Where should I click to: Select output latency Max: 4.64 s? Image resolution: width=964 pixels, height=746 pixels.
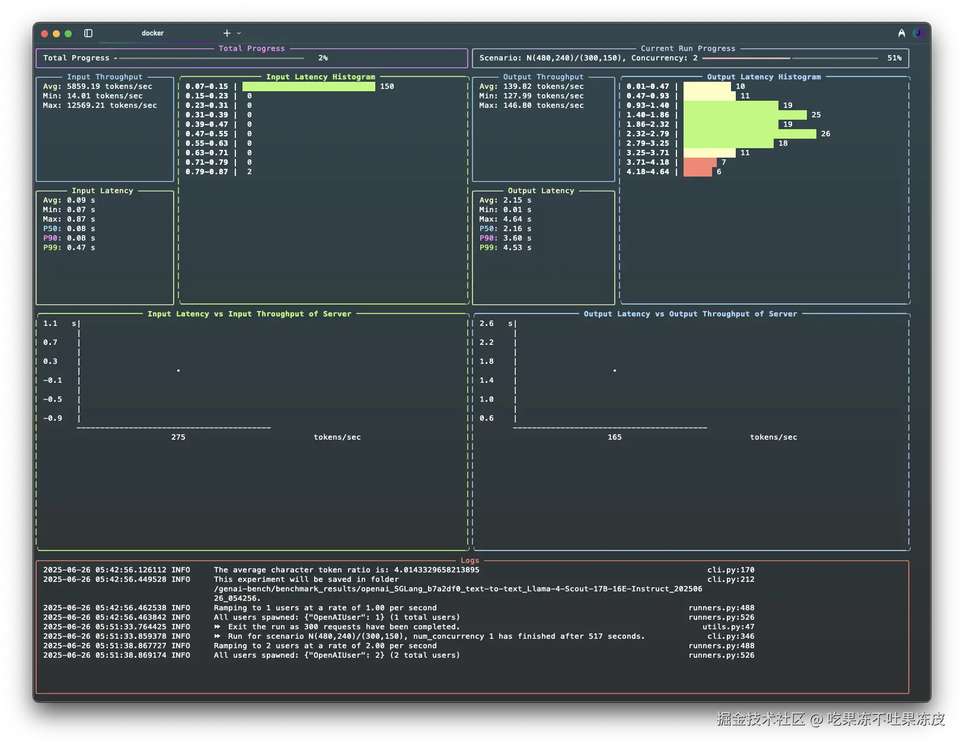click(506, 219)
